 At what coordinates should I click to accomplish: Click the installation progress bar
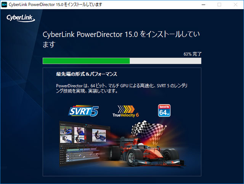coord(122,61)
